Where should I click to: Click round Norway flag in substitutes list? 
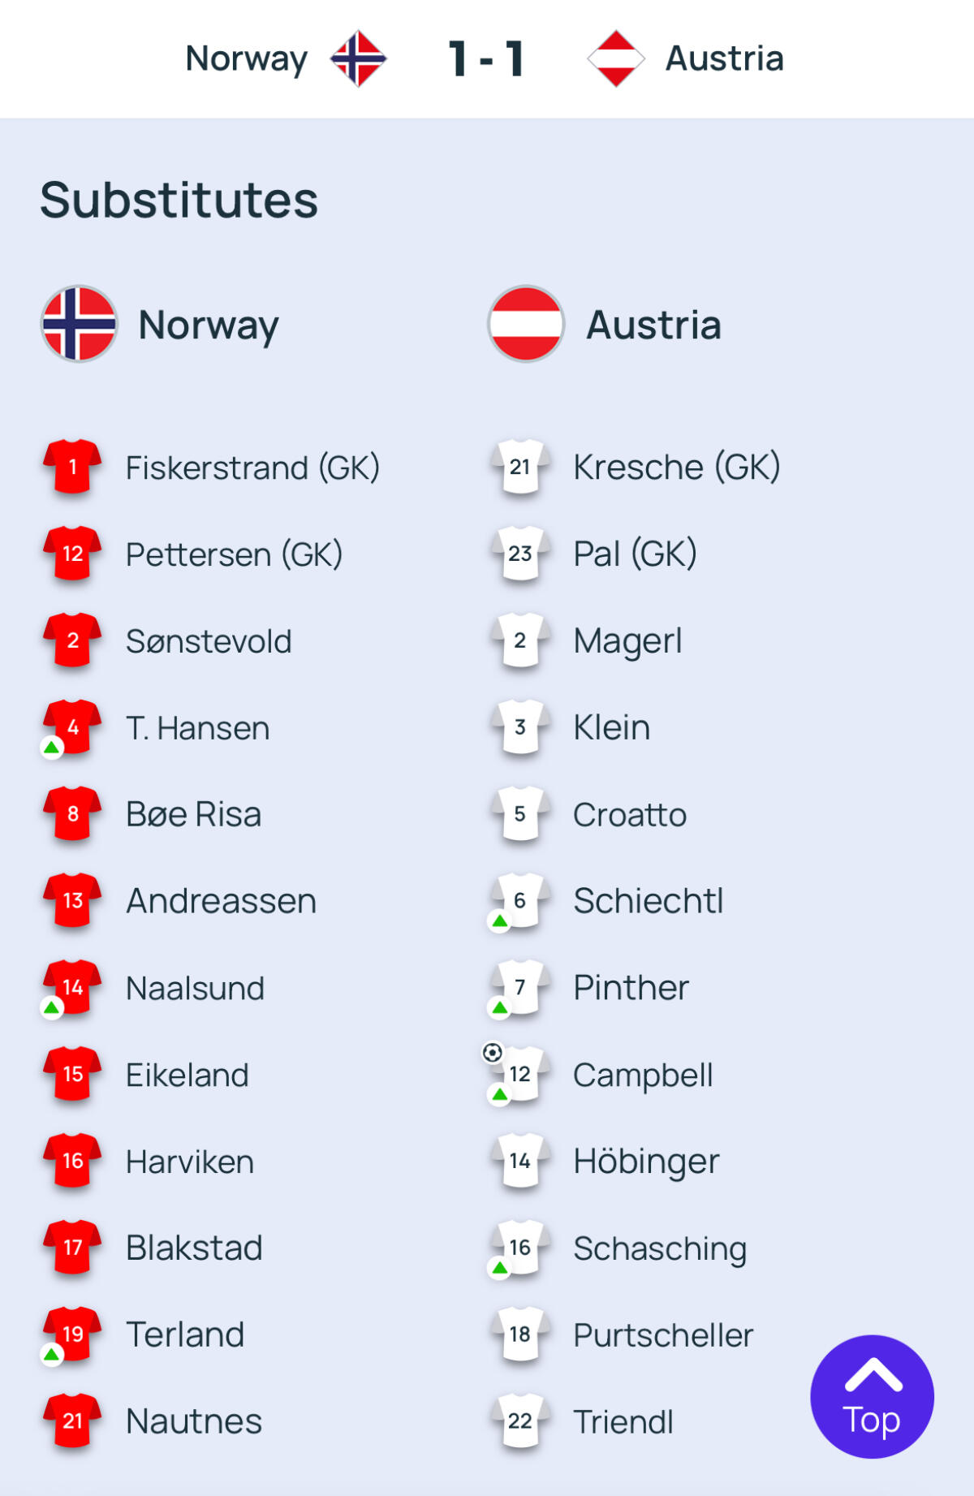pyautogui.click(x=79, y=324)
